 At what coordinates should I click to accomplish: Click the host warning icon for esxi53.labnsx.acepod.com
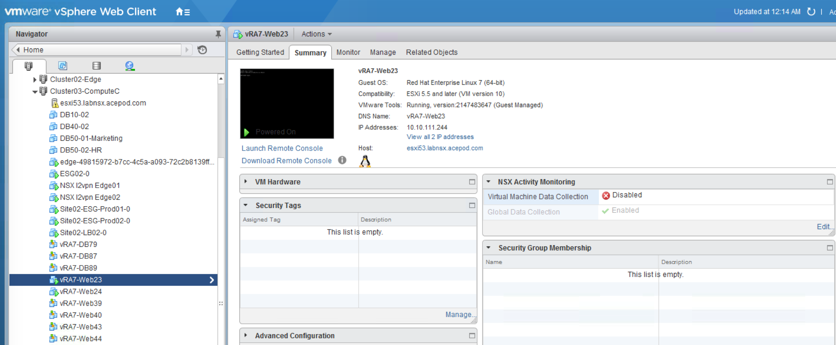(55, 103)
